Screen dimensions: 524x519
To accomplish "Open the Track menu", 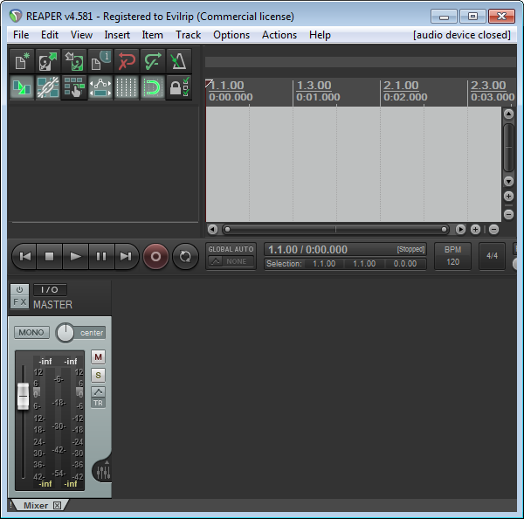I will pyautogui.click(x=188, y=35).
